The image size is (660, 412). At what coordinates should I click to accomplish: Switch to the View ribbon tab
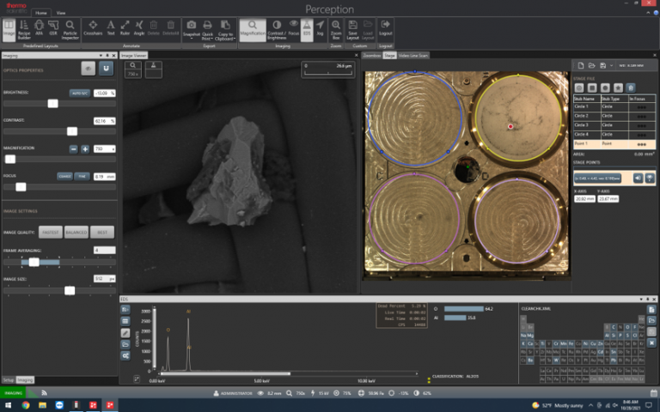click(60, 14)
